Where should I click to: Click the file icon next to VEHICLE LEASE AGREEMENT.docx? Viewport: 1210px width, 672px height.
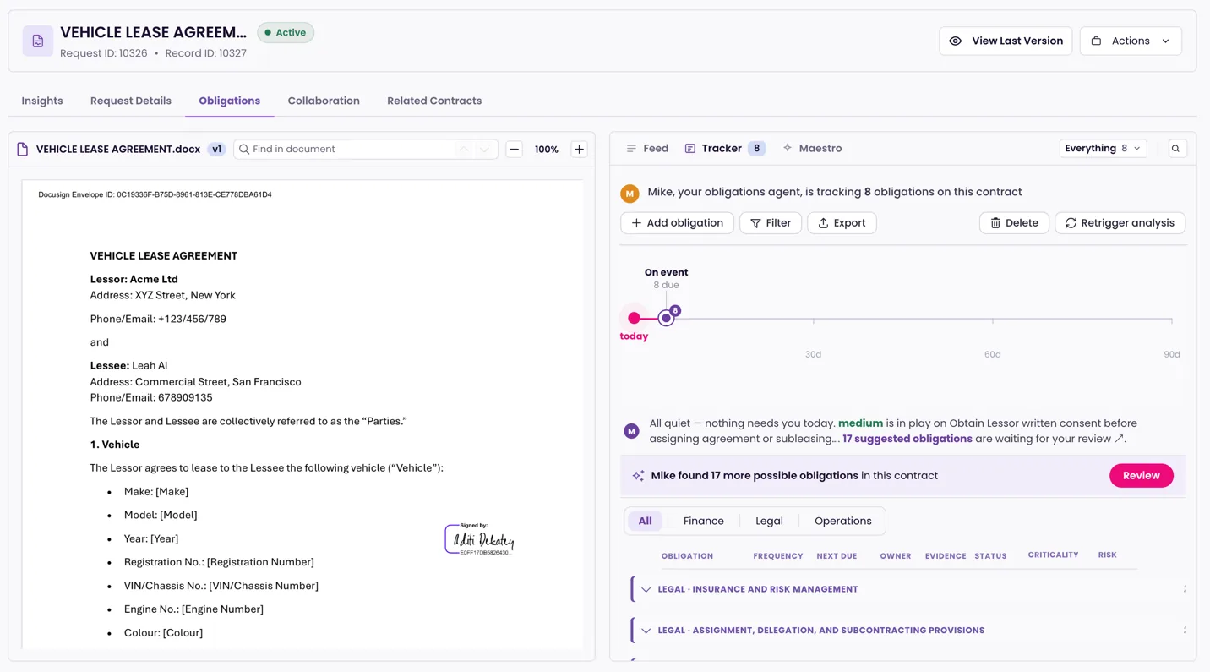point(23,149)
